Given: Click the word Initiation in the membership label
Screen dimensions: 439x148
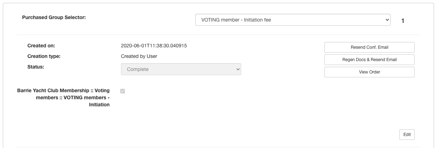Looking at the screenshot, I should (x=99, y=105).
